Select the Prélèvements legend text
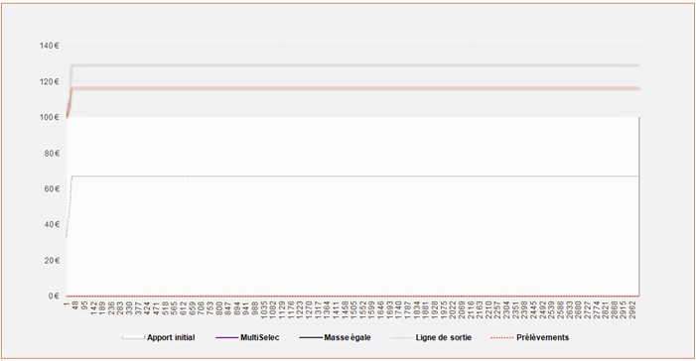 [542, 337]
